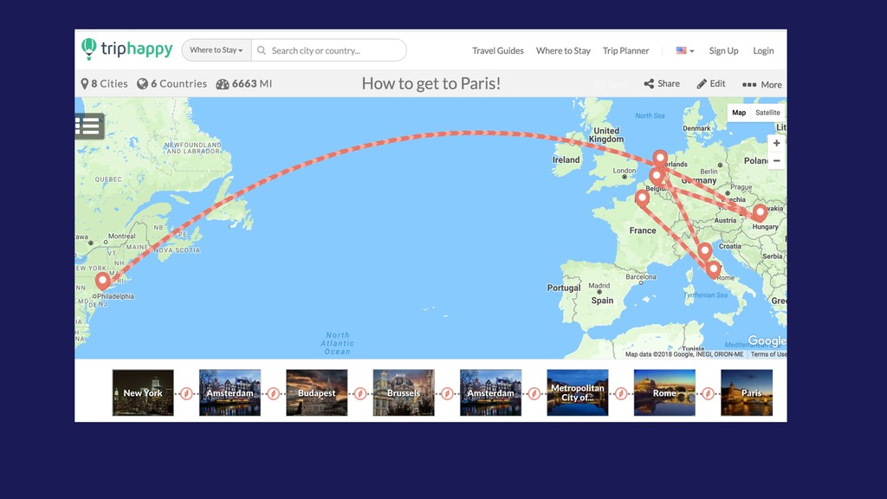Click the Budapest map pin in Hungary

pyautogui.click(x=760, y=213)
